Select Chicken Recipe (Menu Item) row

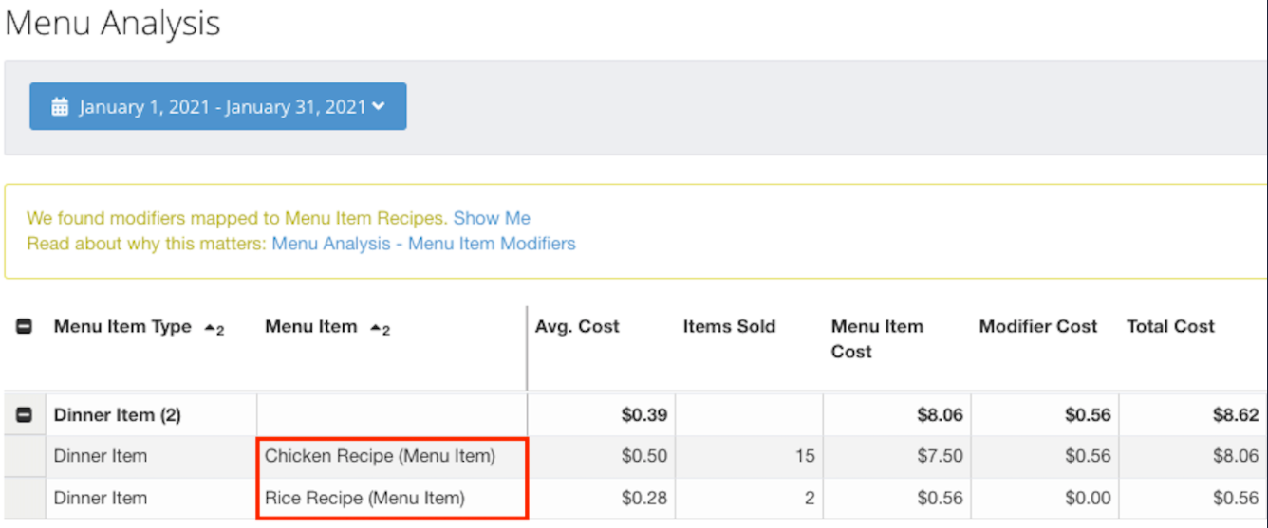coord(380,456)
